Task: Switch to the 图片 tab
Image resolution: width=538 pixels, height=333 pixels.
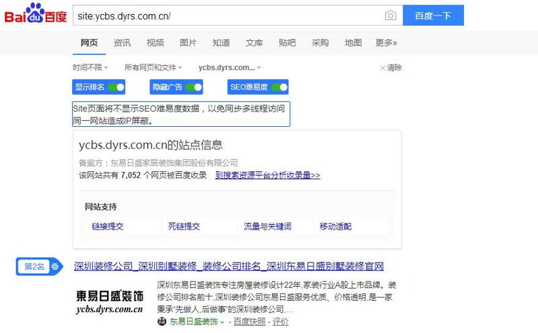Action: (188, 43)
